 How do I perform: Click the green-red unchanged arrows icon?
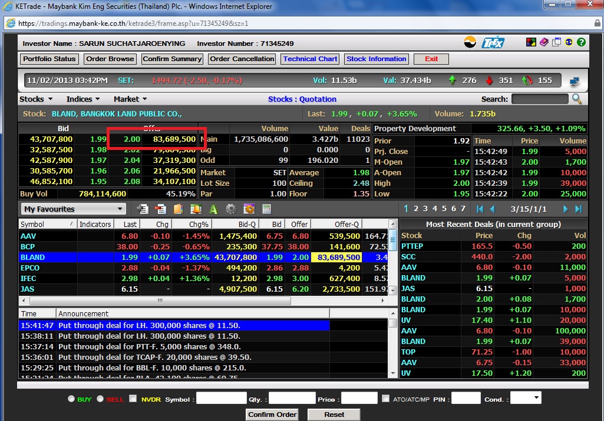tap(527, 81)
